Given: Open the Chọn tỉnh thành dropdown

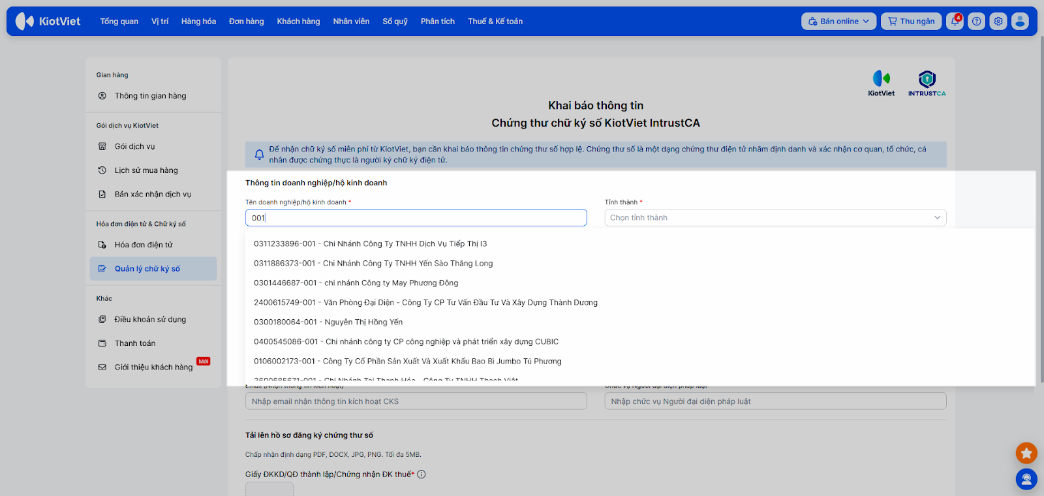Looking at the screenshot, I should (775, 218).
